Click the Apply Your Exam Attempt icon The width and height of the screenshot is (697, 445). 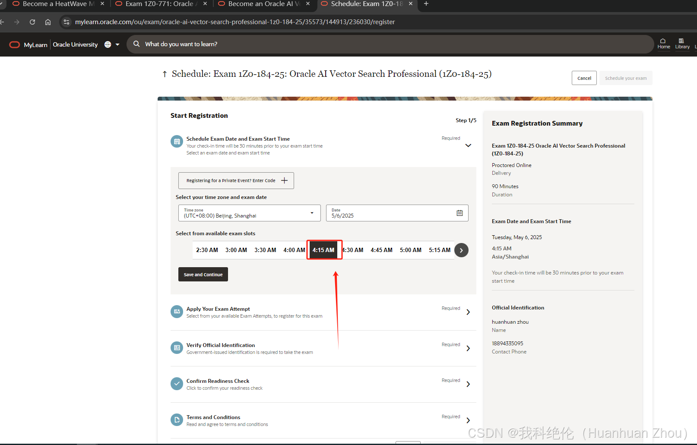(177, 312)
